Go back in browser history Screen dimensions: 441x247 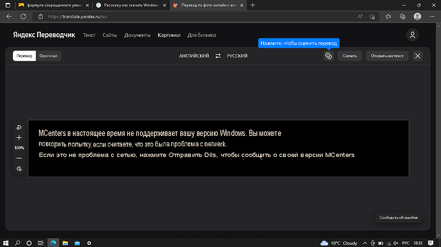9,17
